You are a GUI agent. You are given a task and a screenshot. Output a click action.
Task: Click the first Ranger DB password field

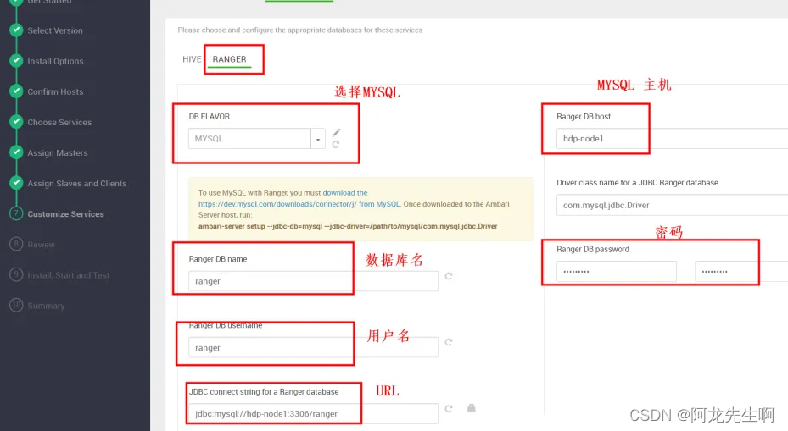(x=616, y=272)
